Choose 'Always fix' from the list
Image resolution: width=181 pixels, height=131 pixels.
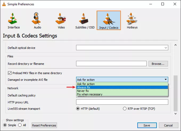(122, 87)
